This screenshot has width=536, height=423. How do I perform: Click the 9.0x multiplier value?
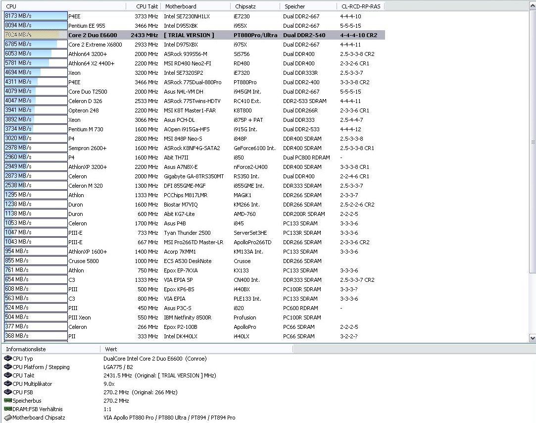(x=109, y=384)
